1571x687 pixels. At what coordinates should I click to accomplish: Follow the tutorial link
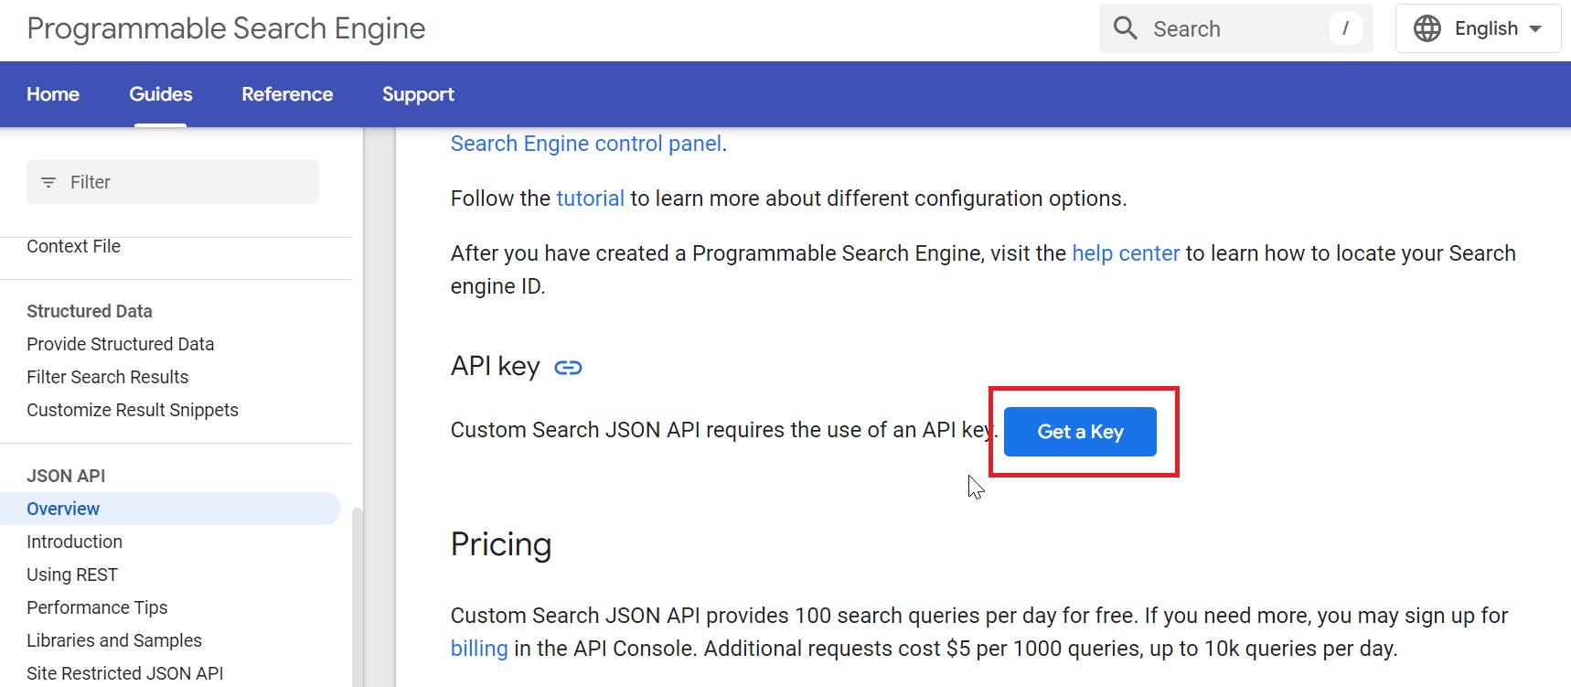click(590, 199)
